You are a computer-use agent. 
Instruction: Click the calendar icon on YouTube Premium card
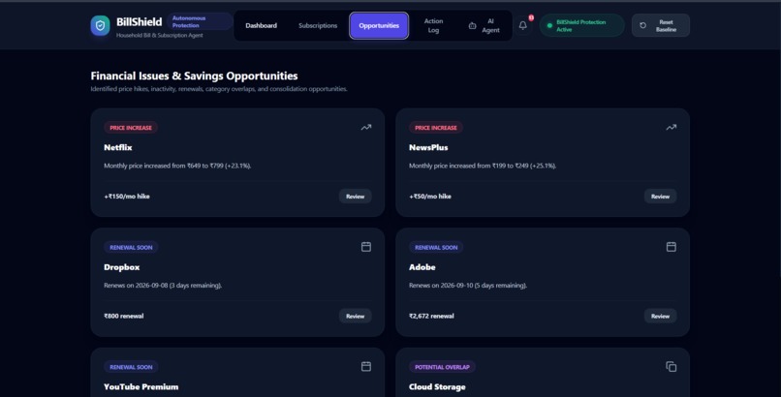point(366,367)
